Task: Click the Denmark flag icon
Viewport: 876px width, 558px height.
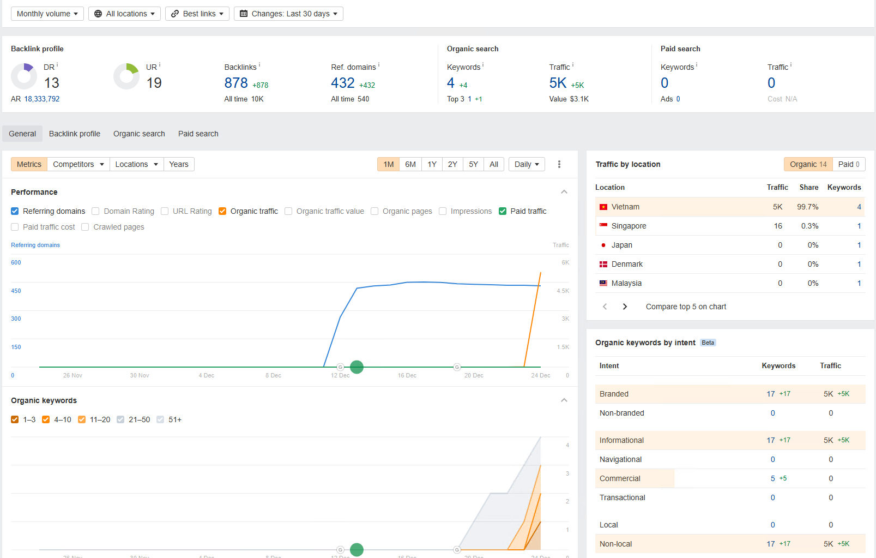Action: click(603, 264)
